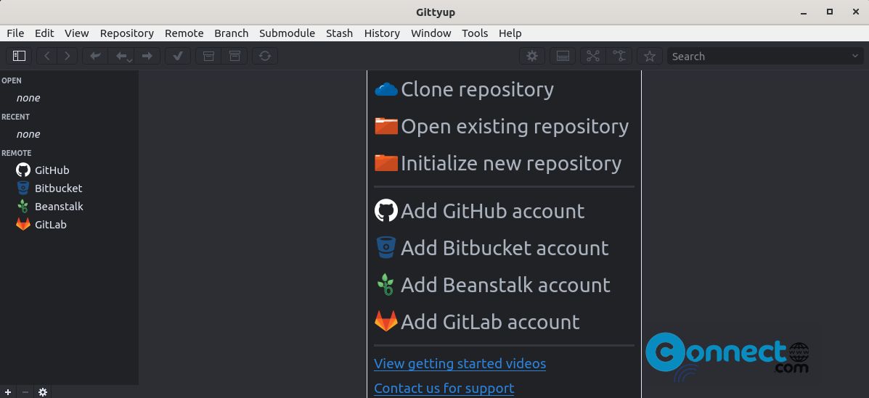This screenshot has width=869, height=398.
Task: Open the gear icon at sidebar bottom
Action: [x=43, y=392]
